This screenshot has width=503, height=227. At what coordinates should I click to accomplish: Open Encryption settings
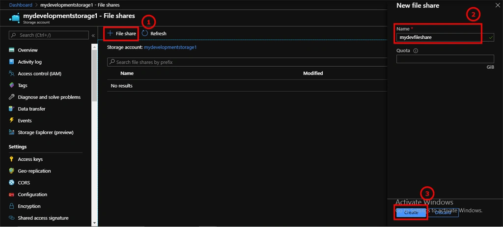29,206
